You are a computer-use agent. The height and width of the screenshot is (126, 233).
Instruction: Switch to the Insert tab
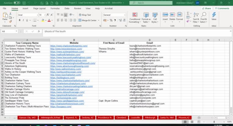point(25,9)
